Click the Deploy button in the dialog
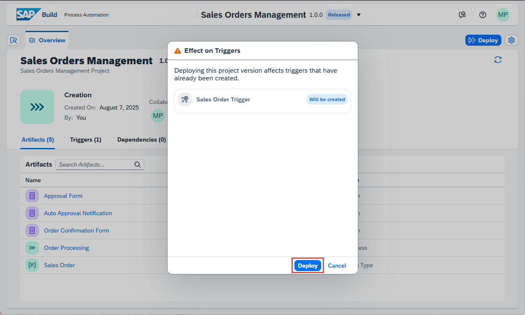This screenshot has height=315, width=525. click(308, 266)
